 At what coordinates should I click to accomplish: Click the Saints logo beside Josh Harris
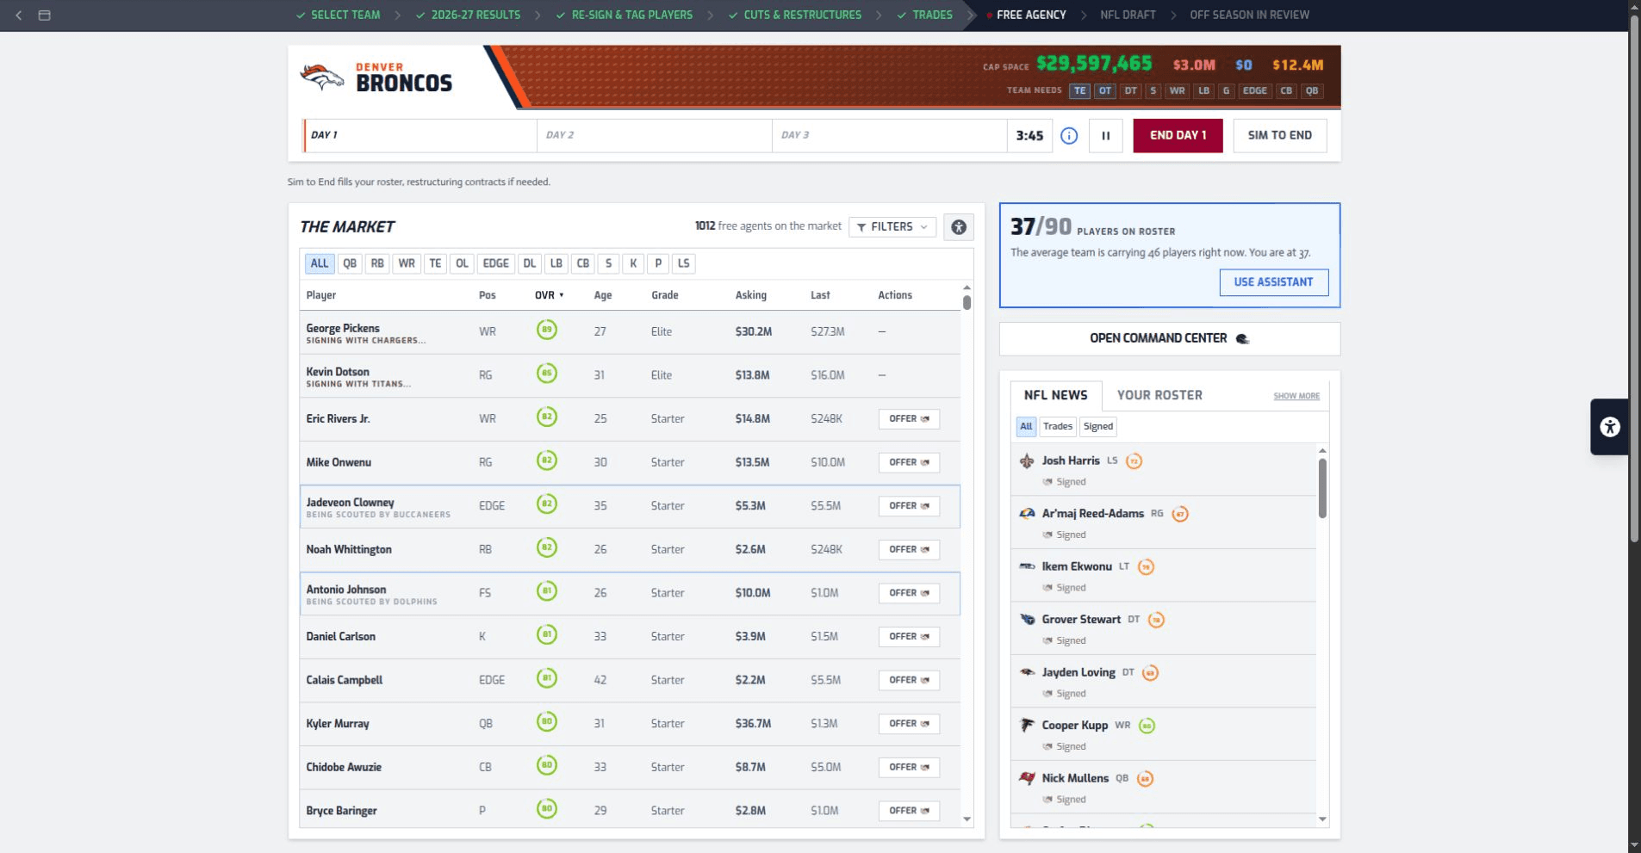tap(1027, 461)
